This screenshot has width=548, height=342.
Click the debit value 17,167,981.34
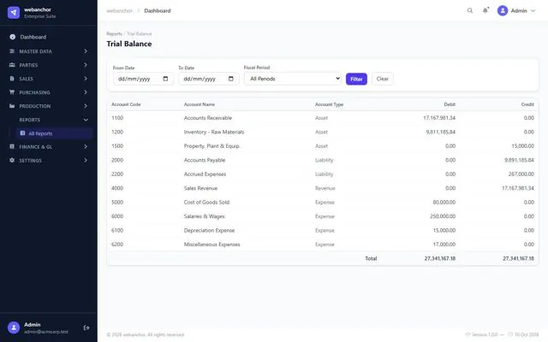(439, 118)
